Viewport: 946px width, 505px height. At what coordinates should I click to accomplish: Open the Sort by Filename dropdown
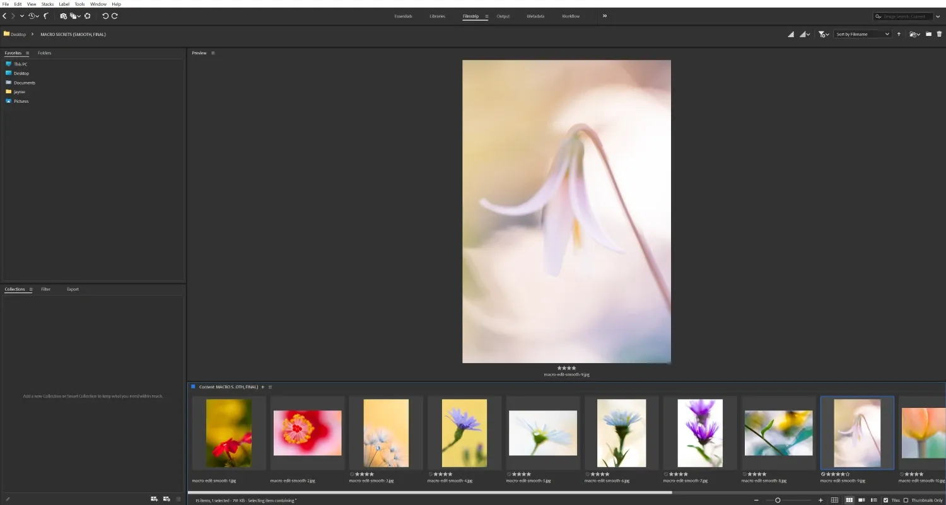pos(861,33)
